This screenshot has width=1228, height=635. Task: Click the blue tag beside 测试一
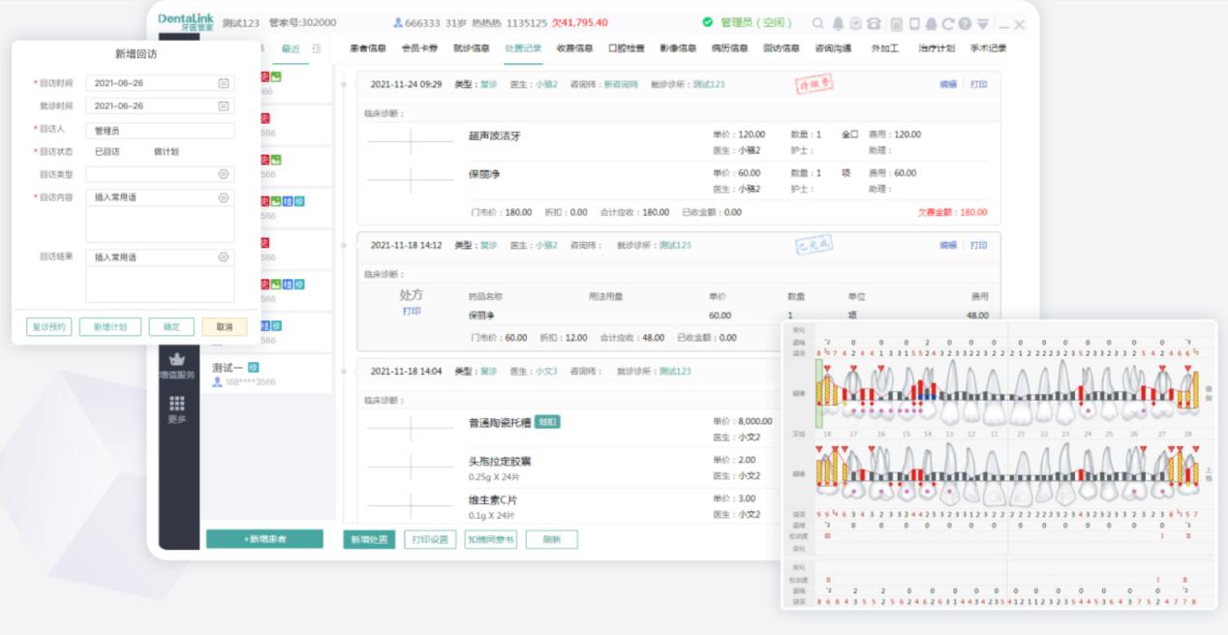click(x=254, y=368)
